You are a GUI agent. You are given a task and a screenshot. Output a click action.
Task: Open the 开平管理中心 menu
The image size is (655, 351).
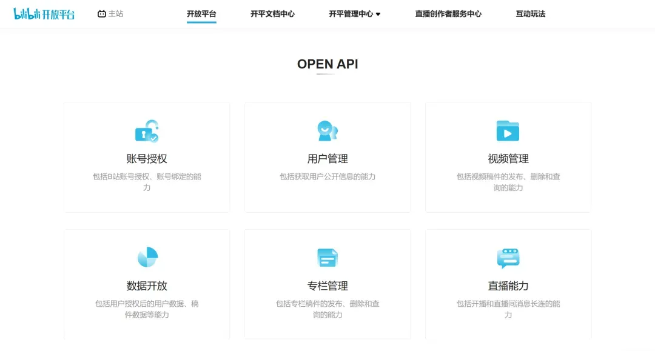[355, 14]
